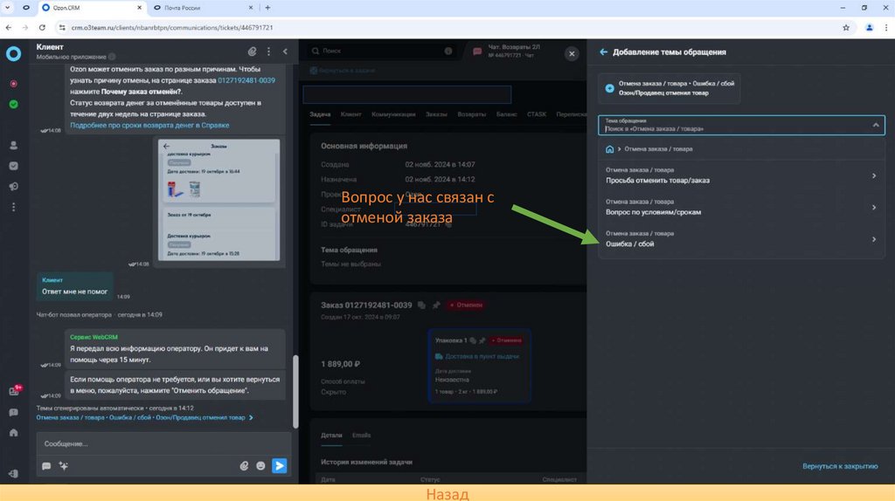The image size is (895, 501).
Task: Close the task panel with the X button
Action: click(572, 53)
